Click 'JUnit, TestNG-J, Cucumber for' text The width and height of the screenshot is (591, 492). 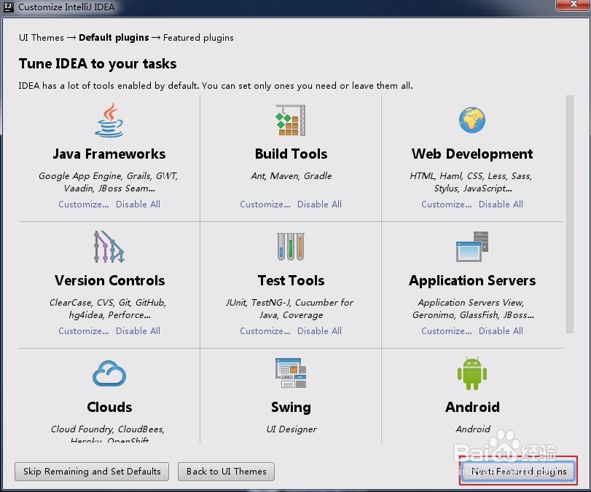[289, 302]
